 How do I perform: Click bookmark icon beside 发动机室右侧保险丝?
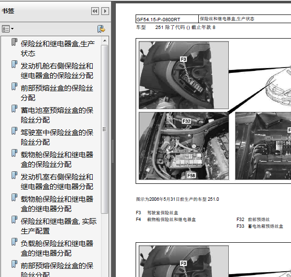point(14,175)
